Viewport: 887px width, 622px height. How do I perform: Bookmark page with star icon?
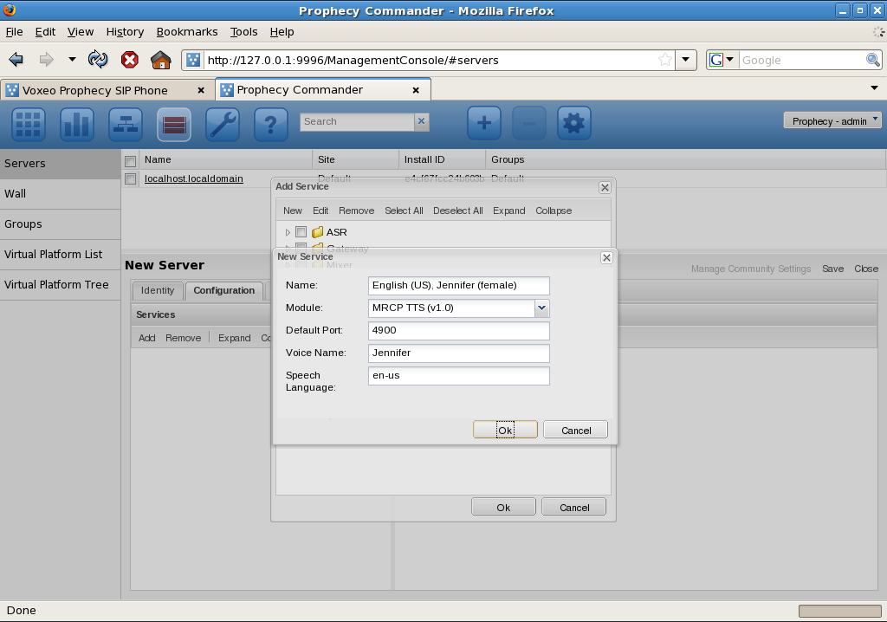(665, 60)
